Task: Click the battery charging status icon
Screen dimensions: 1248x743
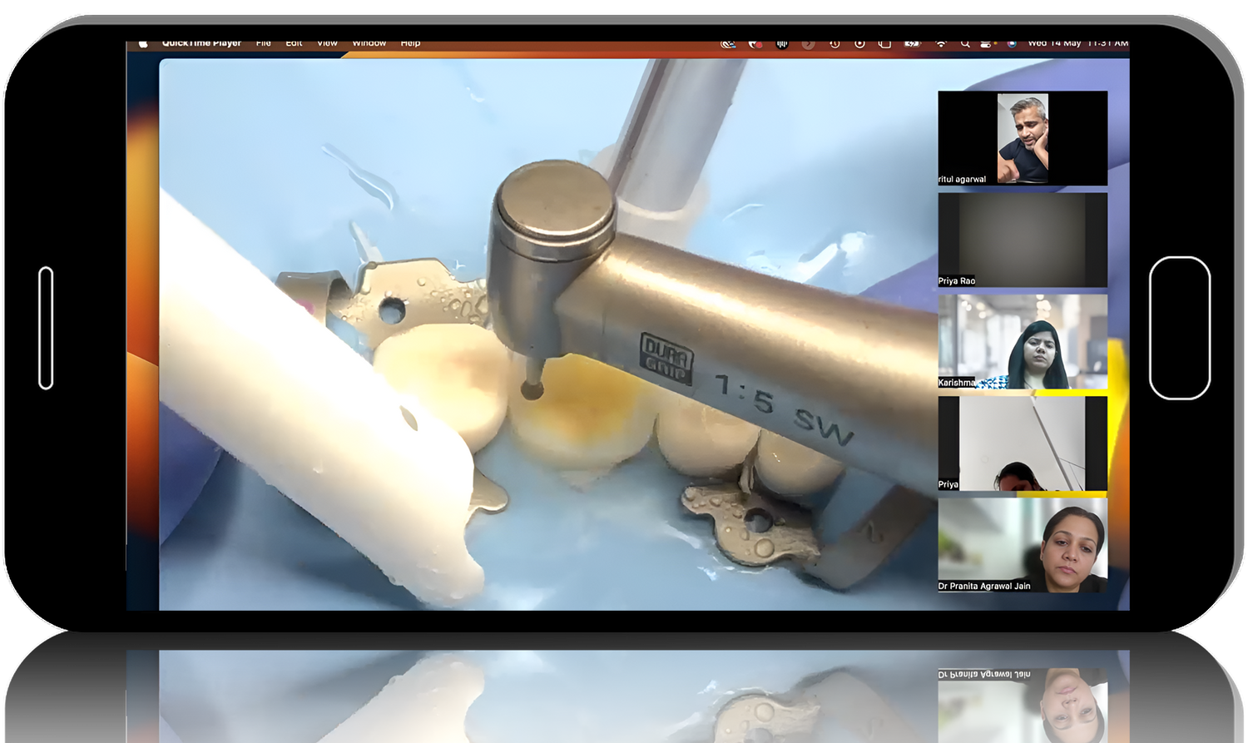Action: coord(912,44)
